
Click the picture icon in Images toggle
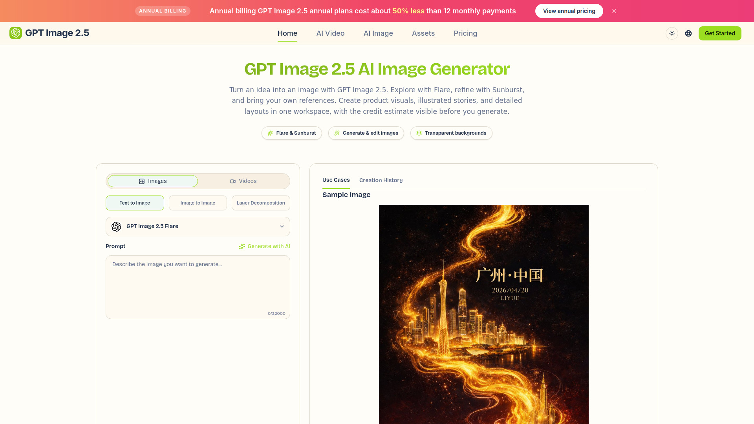click(x=142, y=181)
